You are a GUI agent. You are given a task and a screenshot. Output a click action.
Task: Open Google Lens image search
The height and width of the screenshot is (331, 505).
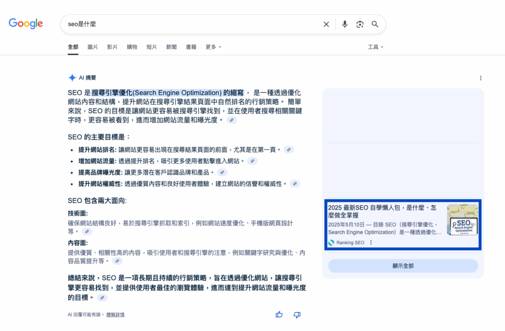point(360,24)
